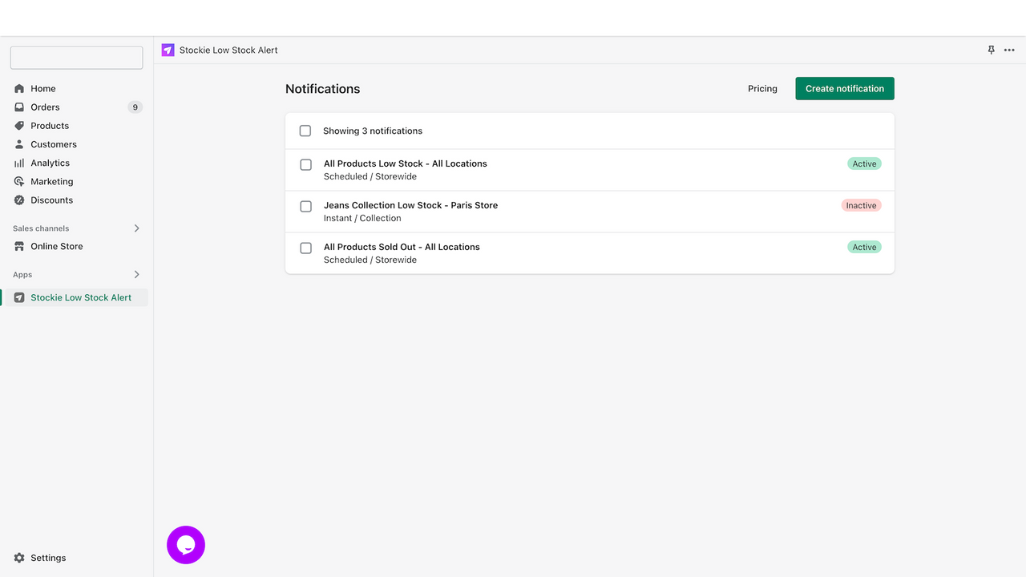
Task: Check the All Products Low Stock notification
Action: click(x=306, y=164)
